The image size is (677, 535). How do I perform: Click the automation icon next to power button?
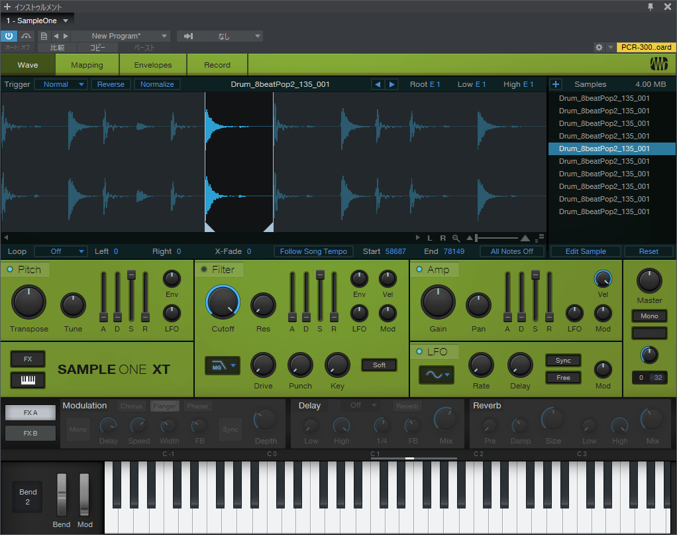[26, 36]
